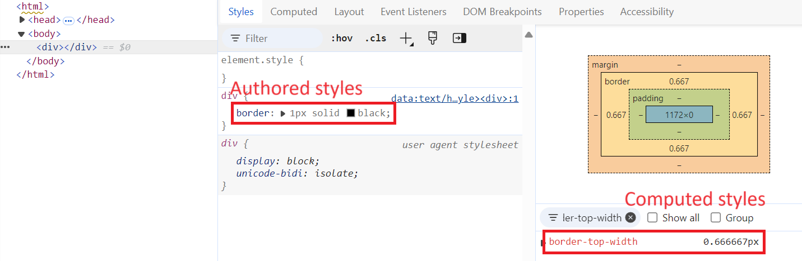Enable the Show all checkbox
The image size is (802, 261).
652,217
